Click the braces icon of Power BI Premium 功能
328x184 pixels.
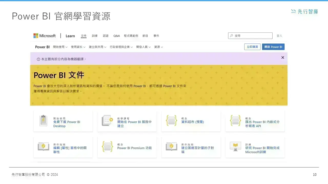[107, 146]
